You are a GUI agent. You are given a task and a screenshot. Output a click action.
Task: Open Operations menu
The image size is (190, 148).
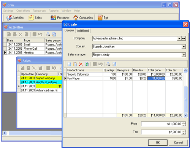pos(23,11)
